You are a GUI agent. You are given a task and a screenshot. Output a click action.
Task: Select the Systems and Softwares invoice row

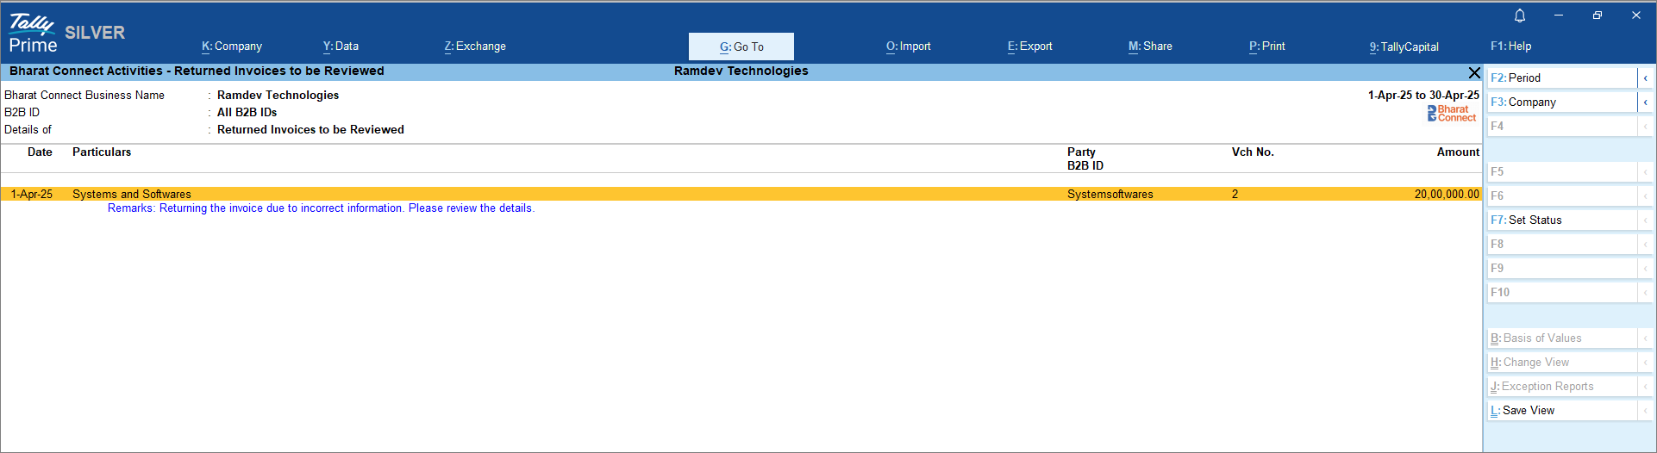pyautogui.click(x=569, y=194)
